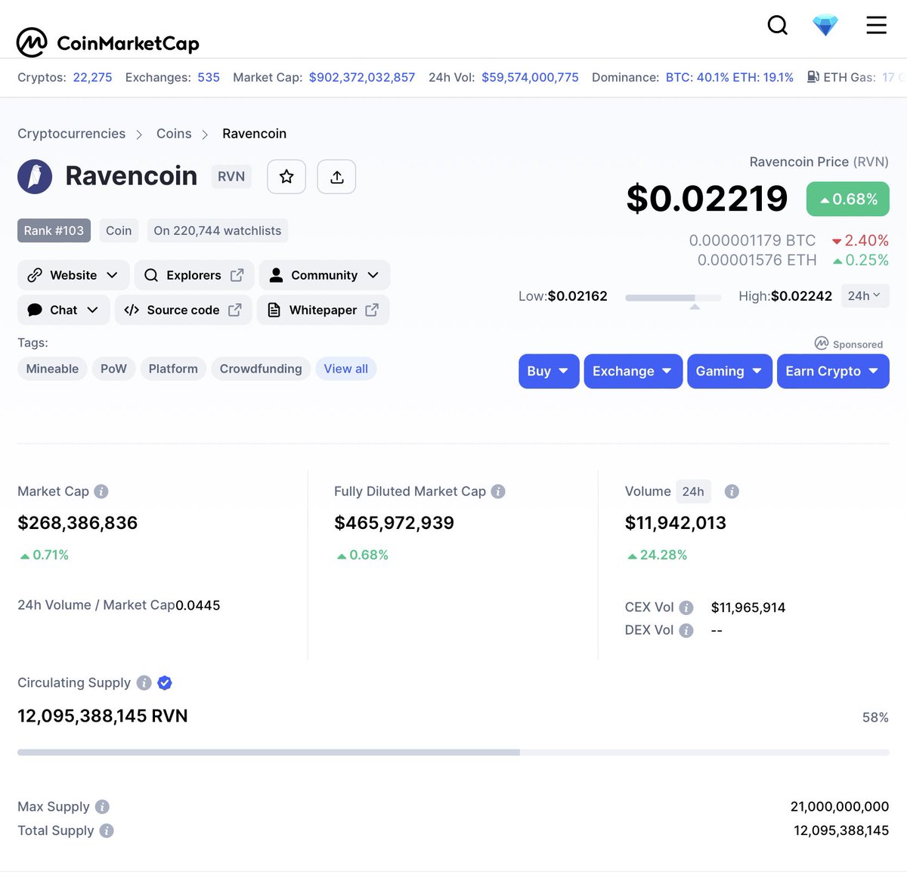Click the Fully Diluted Market Cap info icon
This screenshot has width=907, height=878.
tap(498, 491)
